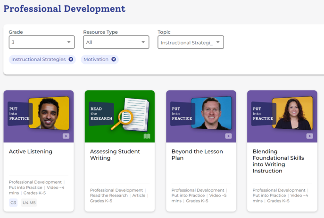
Task: Open Blending Foundational Skills into Writing Instruction
Action: pyautogui.click(x=278, y=161)
